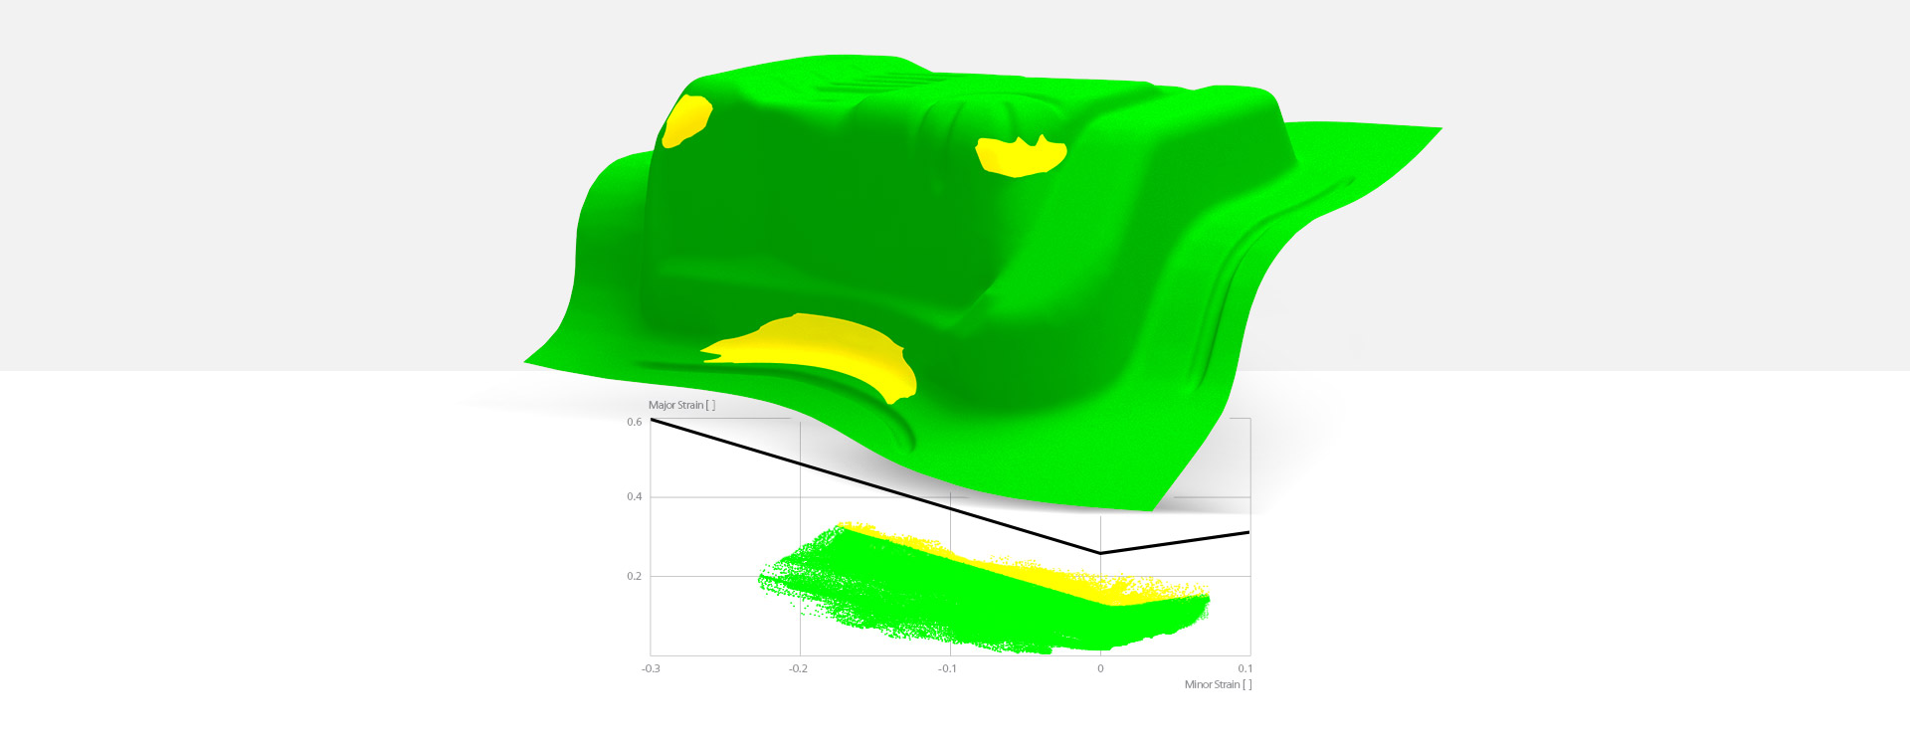Screen dimensions: 1910x738
Task: Click the 0 tick on Minor Strain axis
Action: click(1100, 668)
